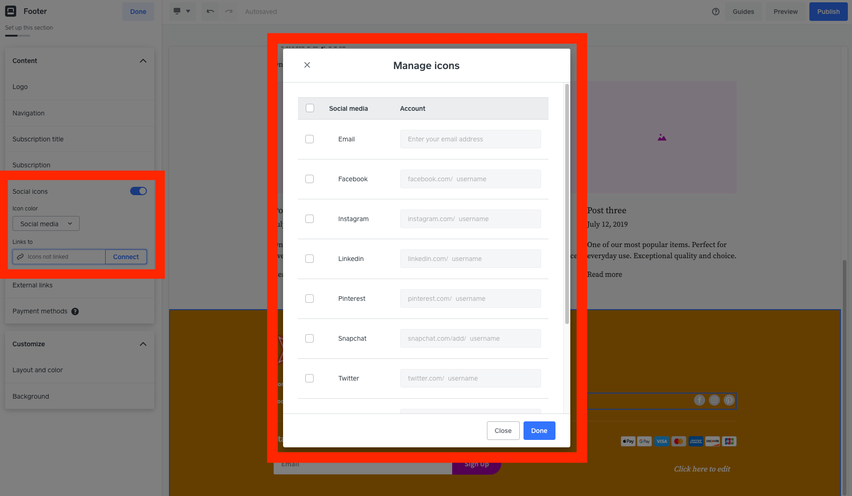Click the pinterest.com username field

(x=471, y=299)
